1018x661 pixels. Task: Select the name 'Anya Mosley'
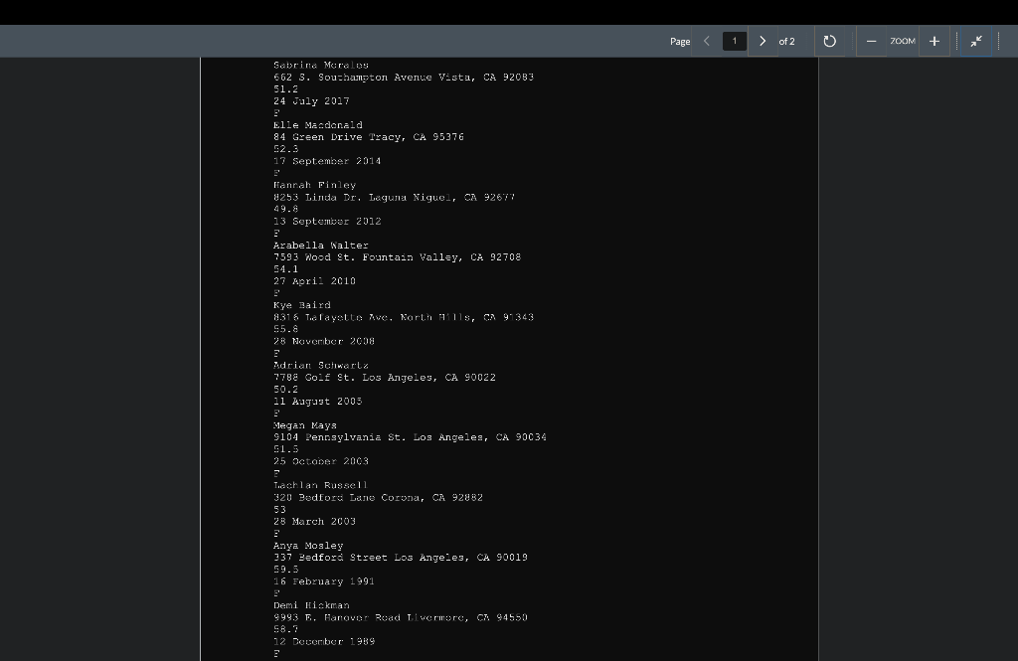point(308,546)
